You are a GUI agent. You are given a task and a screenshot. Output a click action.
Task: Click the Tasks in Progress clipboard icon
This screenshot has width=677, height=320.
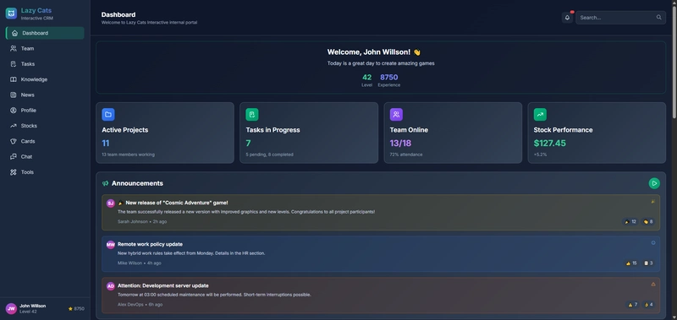252,115
